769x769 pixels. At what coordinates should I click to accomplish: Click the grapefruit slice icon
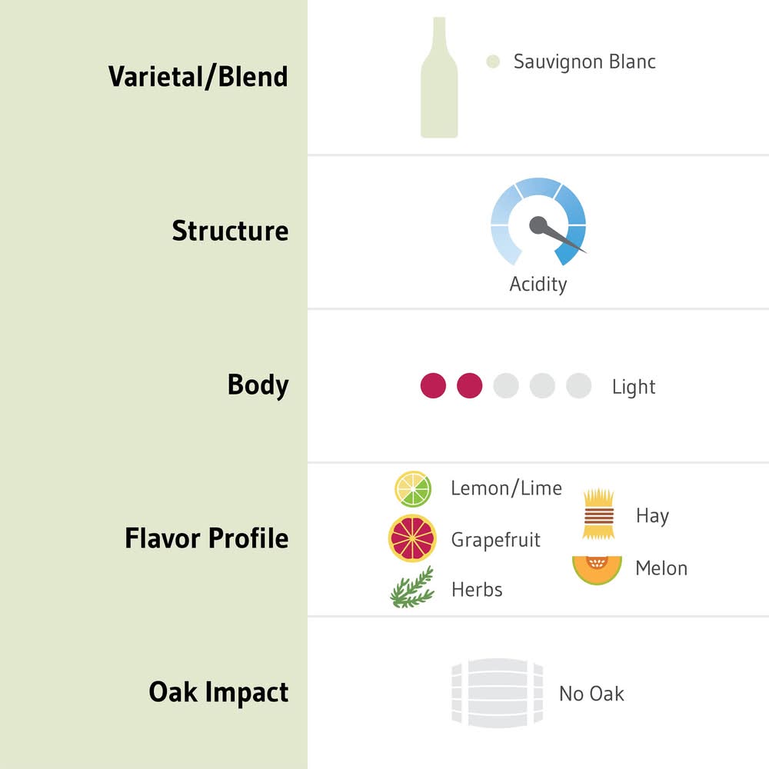pyautogui.click(x=412, y=538)
